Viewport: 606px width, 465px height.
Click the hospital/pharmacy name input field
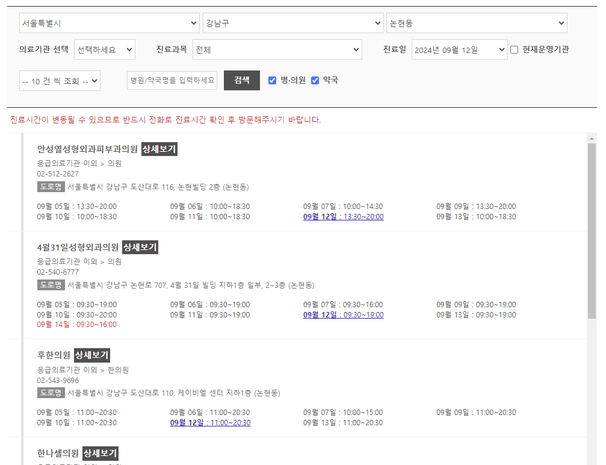coord(172,80)
